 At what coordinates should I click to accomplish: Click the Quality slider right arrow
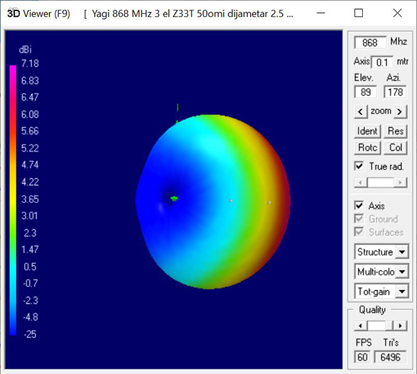pos(401,325)
